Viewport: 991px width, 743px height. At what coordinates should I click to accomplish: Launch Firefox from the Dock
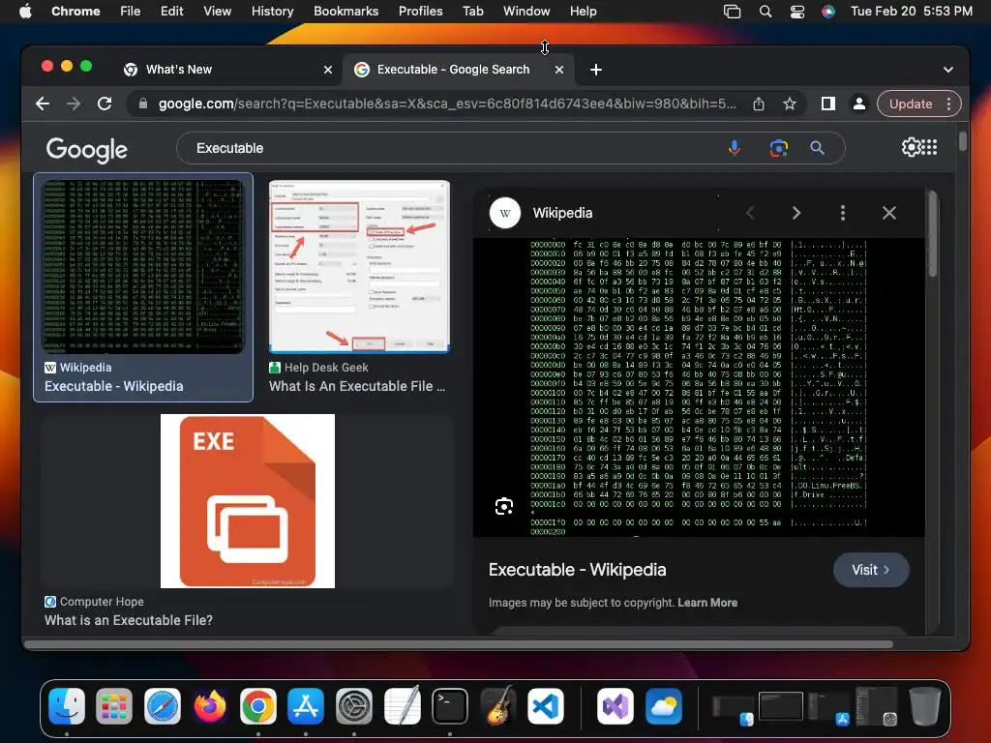pos(210,705)
